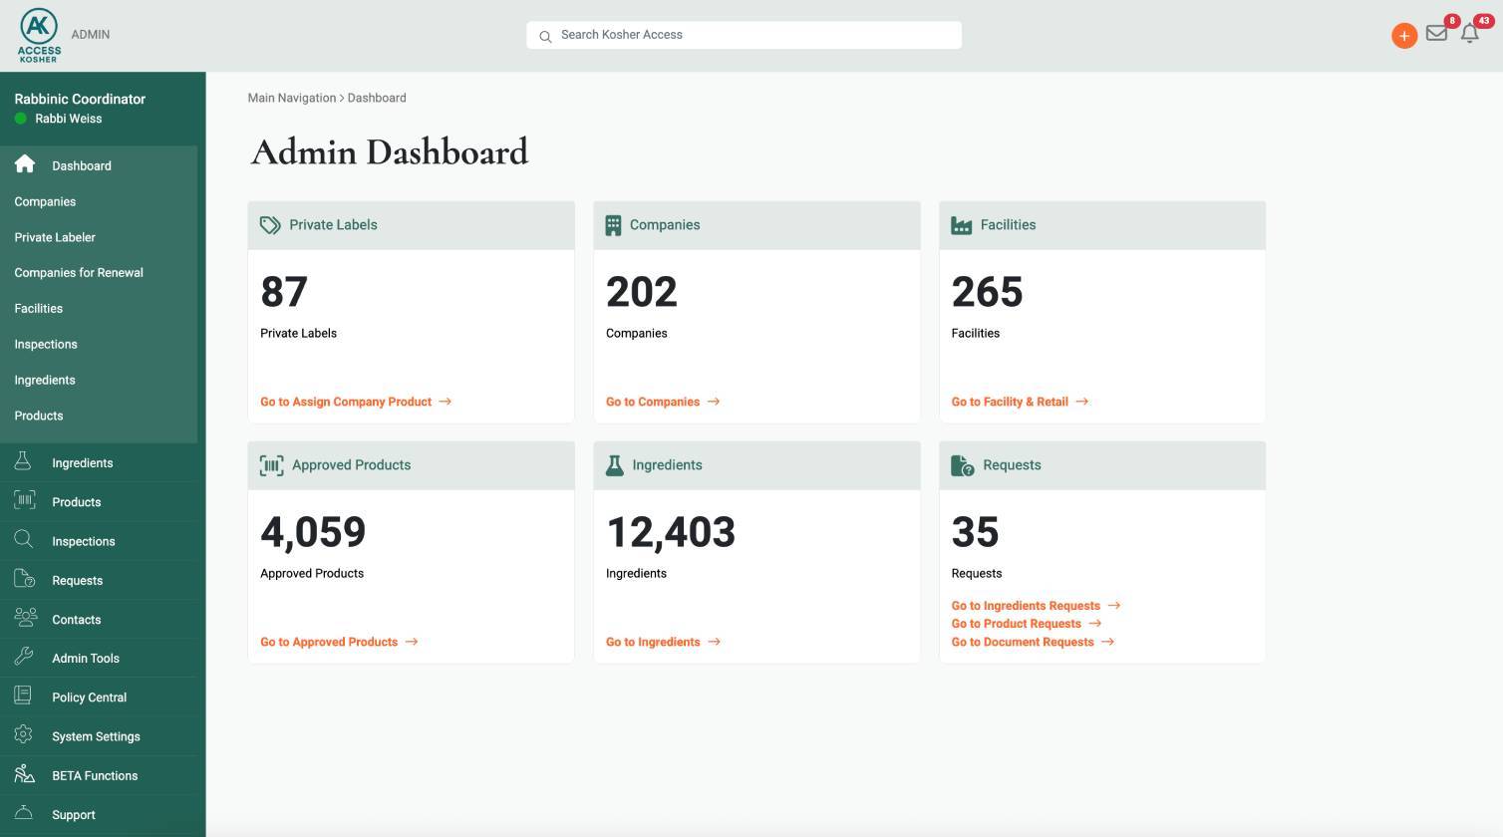Click the Main Navigation breadcrumb link
1503x837 pixels.
(292, 98)
